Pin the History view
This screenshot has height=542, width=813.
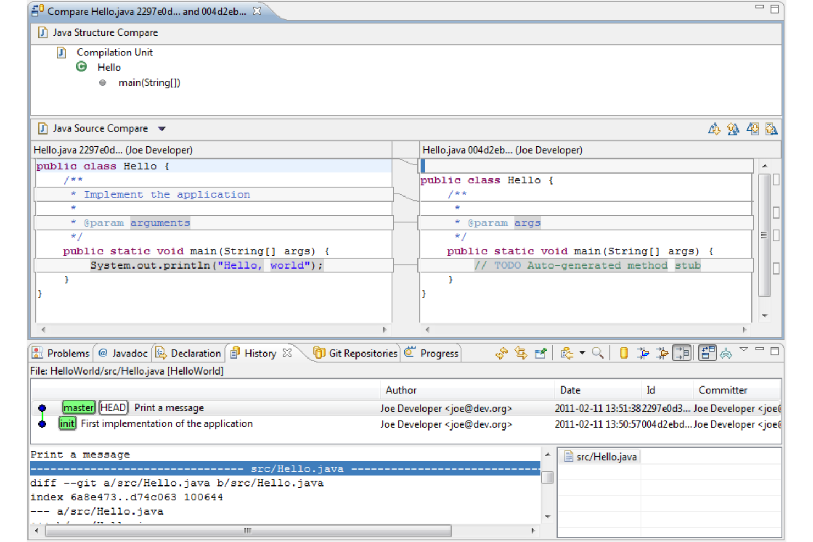click(x=541, y=353)
